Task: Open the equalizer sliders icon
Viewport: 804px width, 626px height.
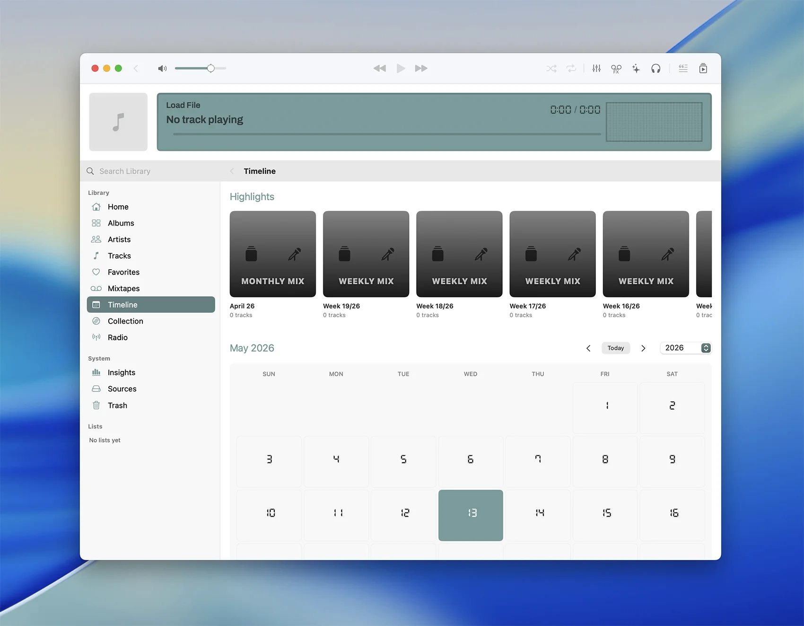Action: 596,69
